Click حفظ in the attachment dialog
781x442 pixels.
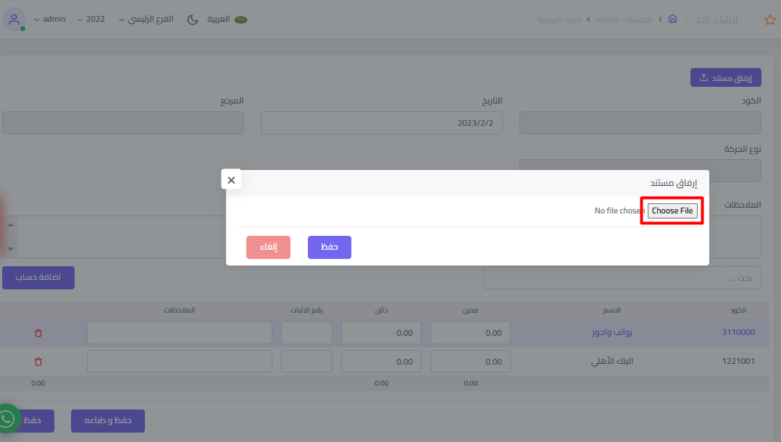coord(330,247)
